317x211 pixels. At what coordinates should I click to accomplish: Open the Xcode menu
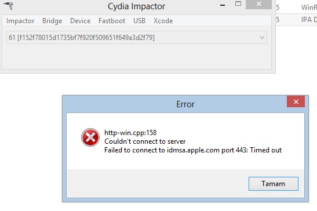point(163,21)
